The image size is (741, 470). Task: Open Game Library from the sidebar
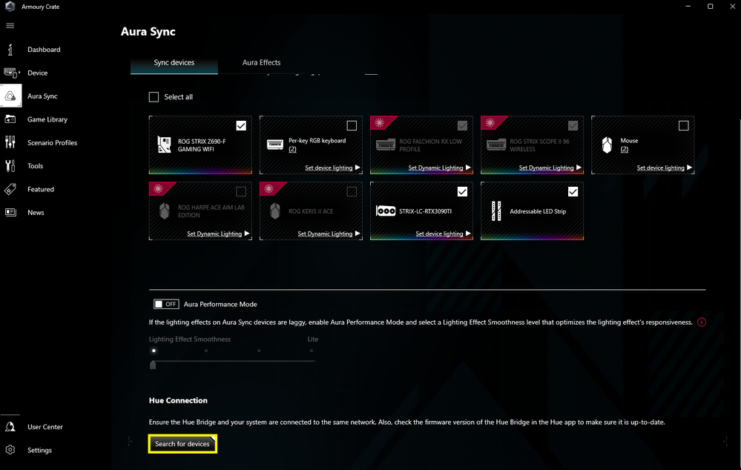[47, 119]
